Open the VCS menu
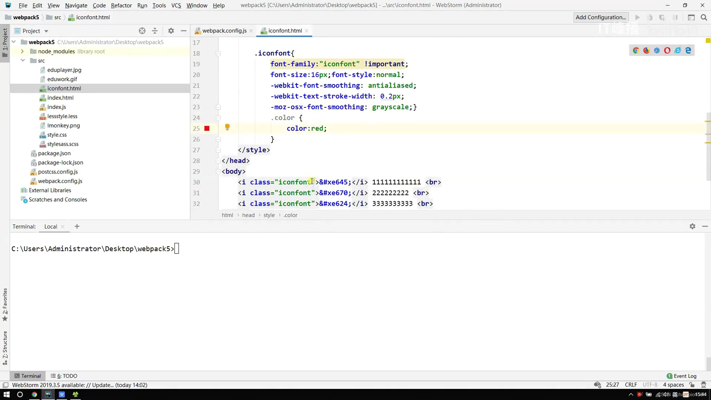The height and width of the screenshot is (400, 711). (176, 5)
